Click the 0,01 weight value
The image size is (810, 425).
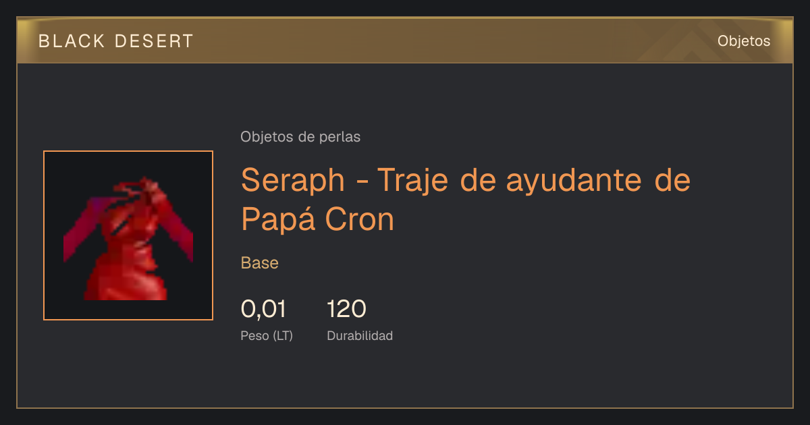point(263,309)
